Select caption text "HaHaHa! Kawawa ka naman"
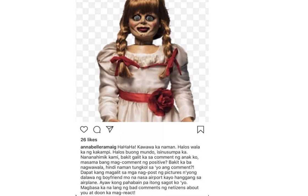The width and height of the screenshot is (308, 196). point(145,147)
